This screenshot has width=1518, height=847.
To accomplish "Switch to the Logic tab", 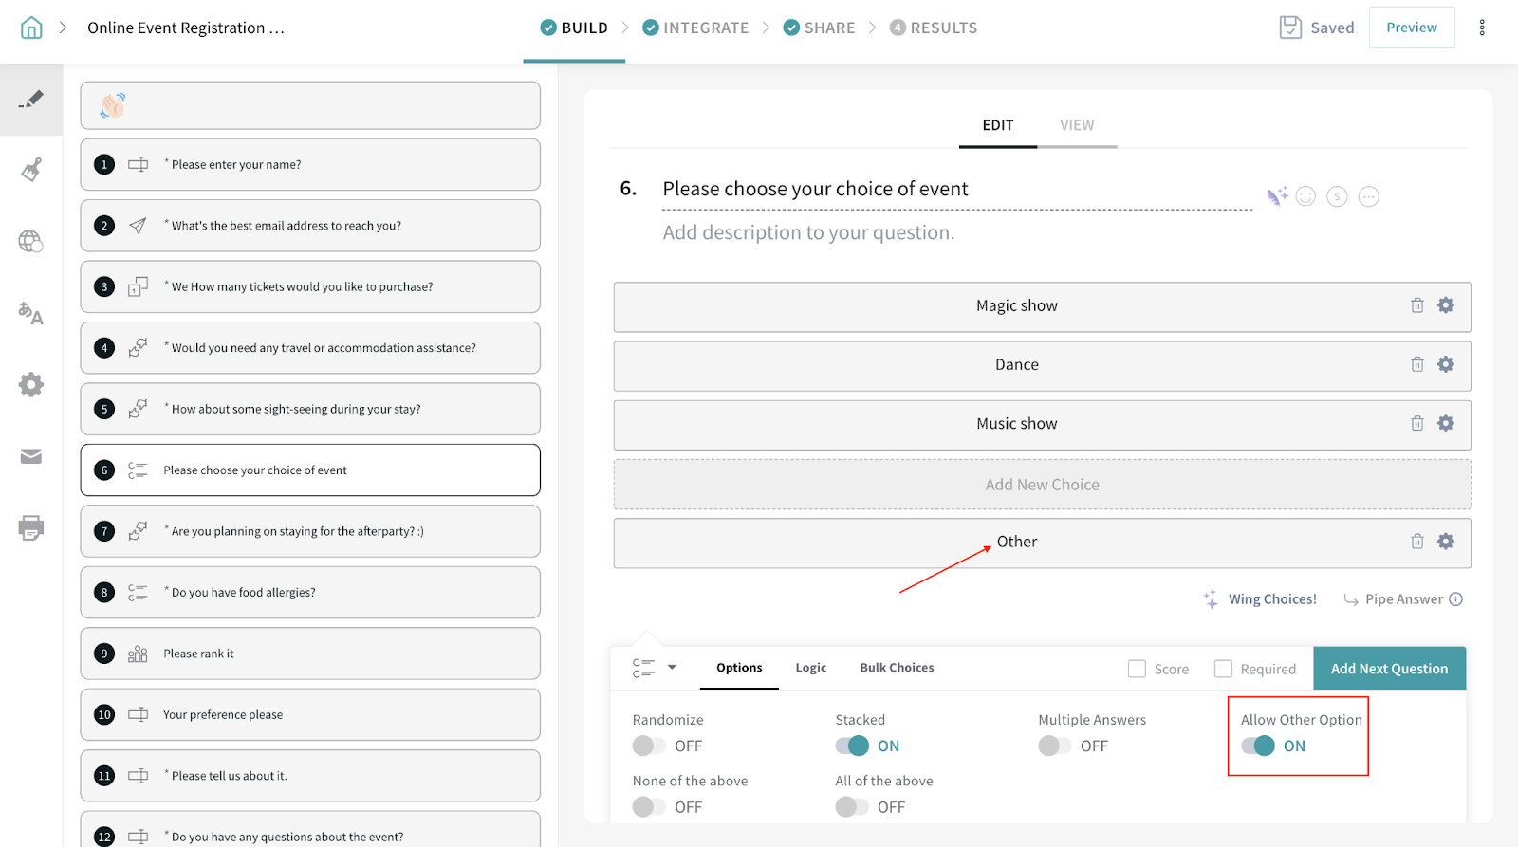I will click(x=810, y=668).
